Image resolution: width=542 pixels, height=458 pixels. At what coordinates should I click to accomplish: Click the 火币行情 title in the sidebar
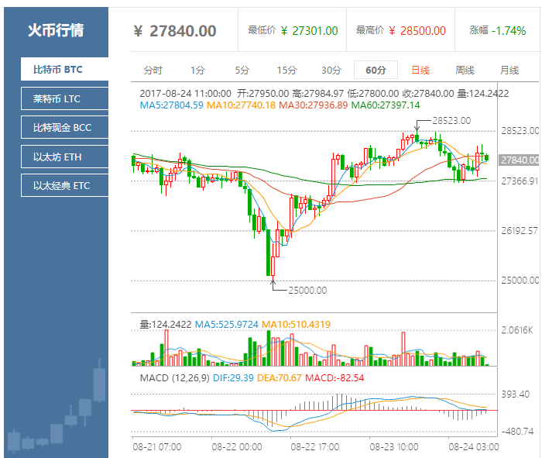click(56, 30)
